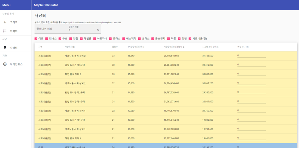
Task: Edit burning value for 해변 암석 지대 1
Action: click(x=252, y=138)
